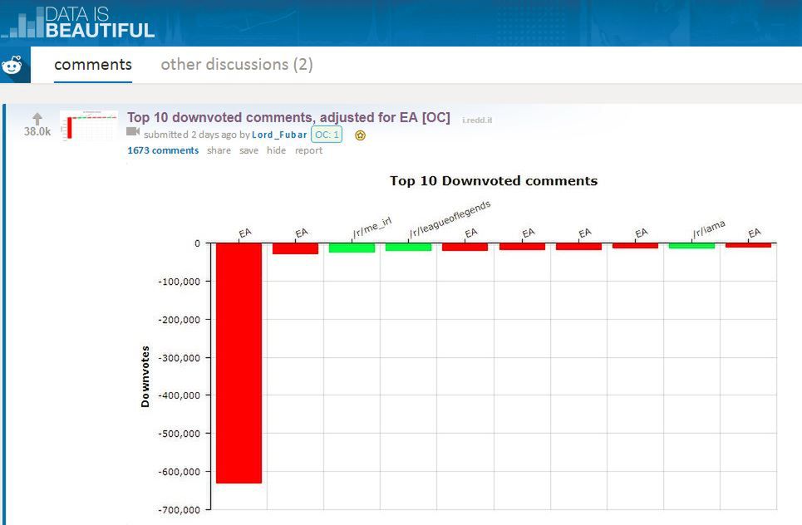Click the Reddit alien snoo icon

tap(12, 65)
